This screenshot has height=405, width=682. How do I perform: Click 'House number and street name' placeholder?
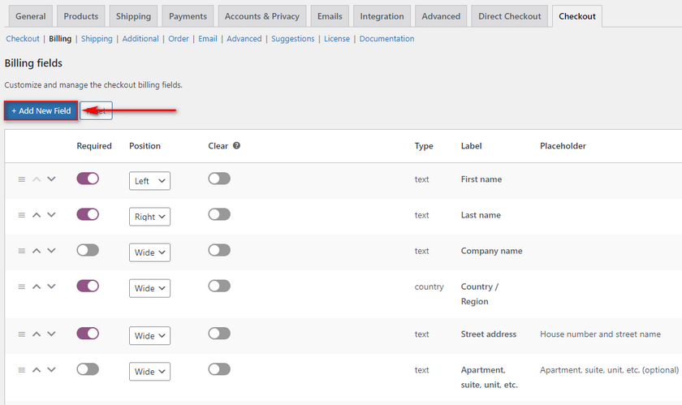click(600, 334)
